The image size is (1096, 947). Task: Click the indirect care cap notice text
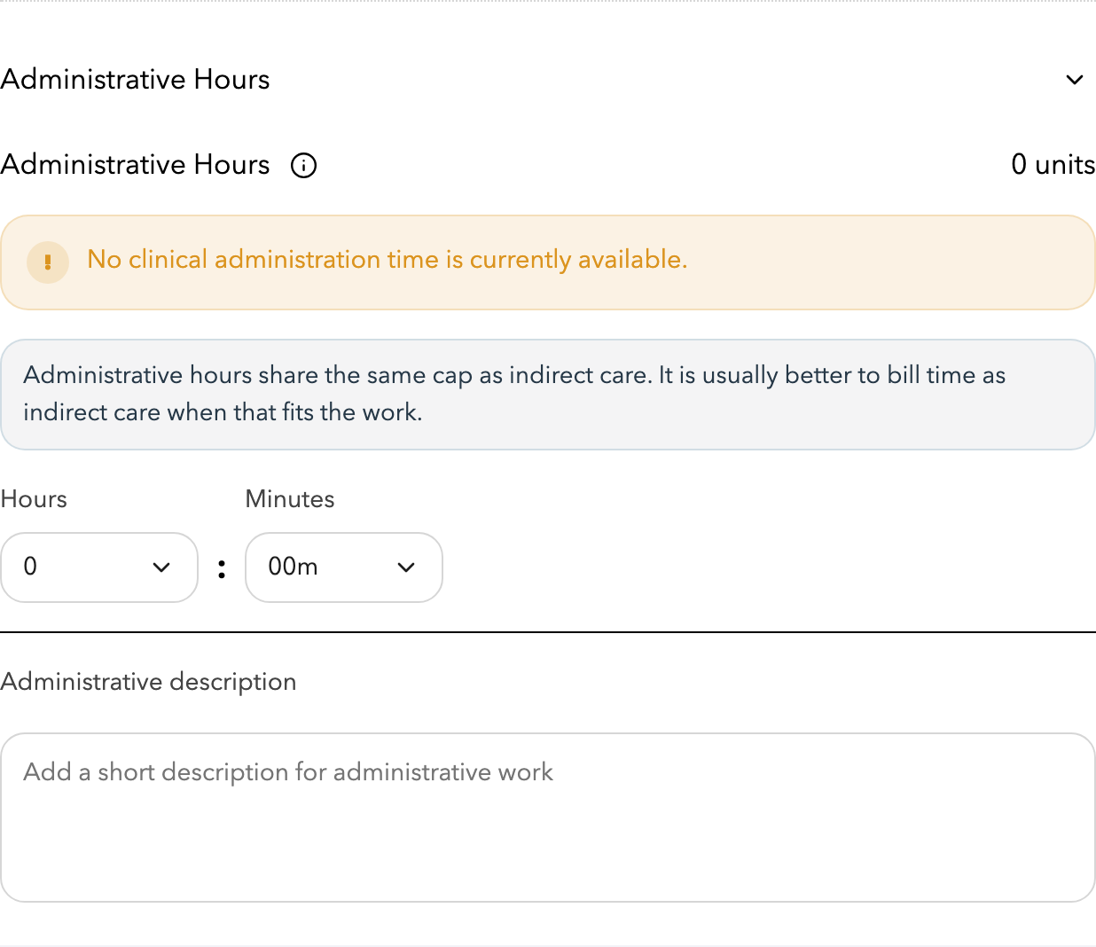tap(514, 394)
